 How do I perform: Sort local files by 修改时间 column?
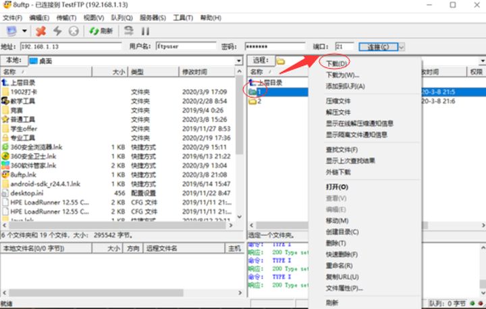click(x=206, y=72)
